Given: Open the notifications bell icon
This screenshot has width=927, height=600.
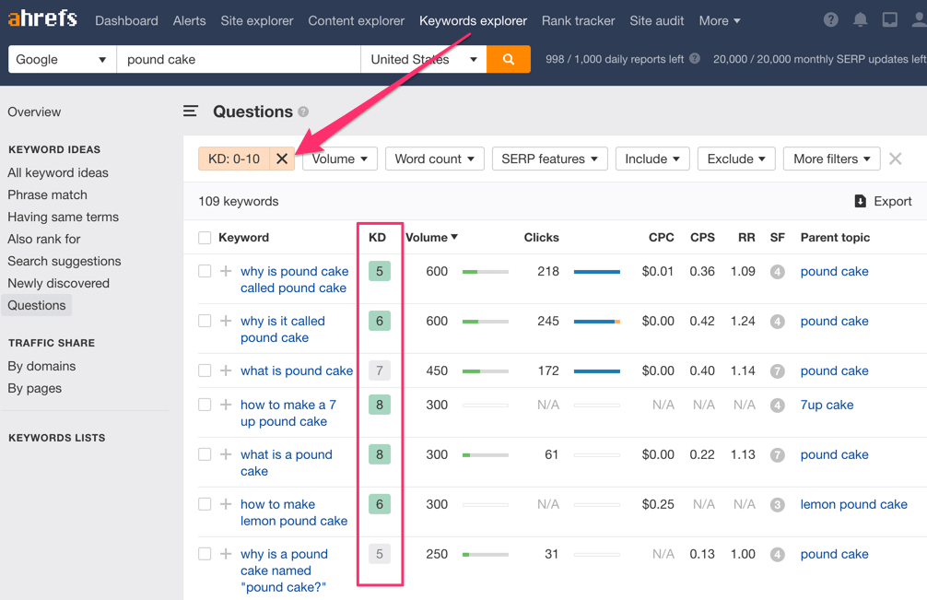Looking at the screenshot, I should pos(860,18).
